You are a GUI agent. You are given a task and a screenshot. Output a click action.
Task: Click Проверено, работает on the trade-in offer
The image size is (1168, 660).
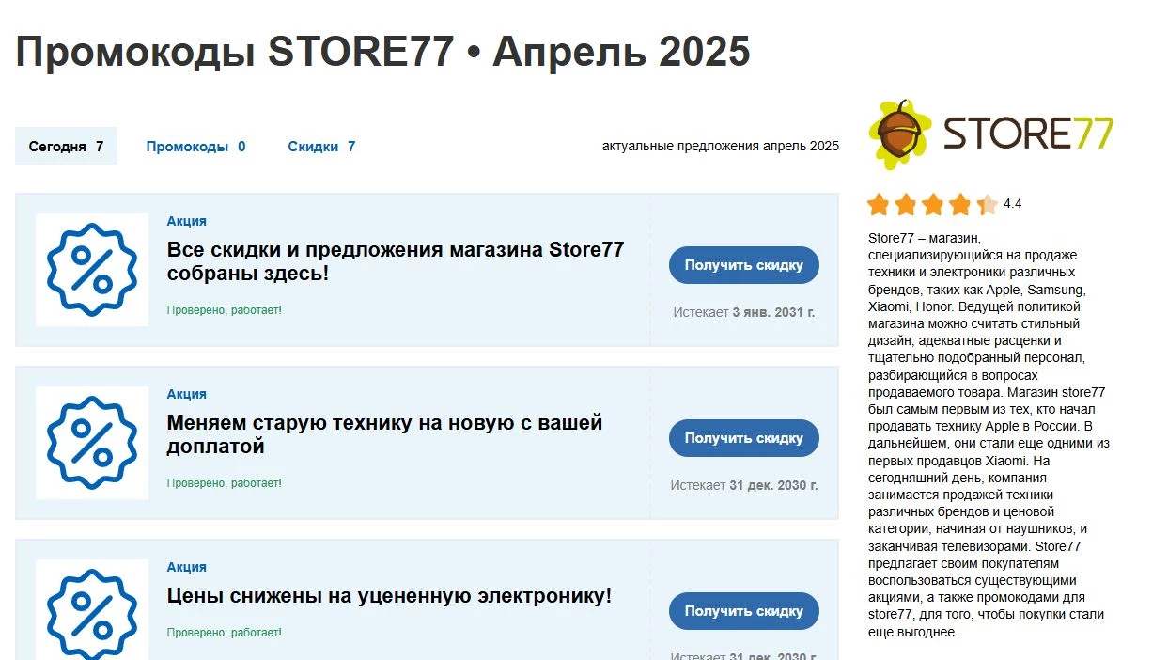(224, 482)
